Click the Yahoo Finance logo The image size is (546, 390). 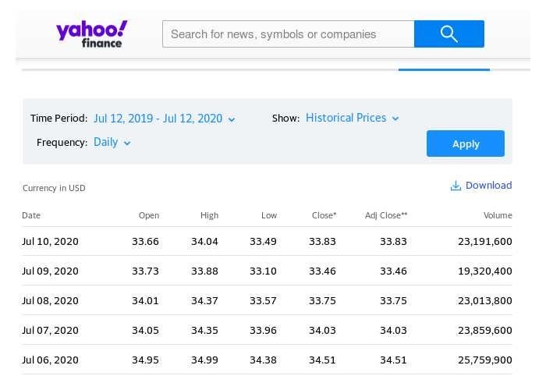pos(92,34)
